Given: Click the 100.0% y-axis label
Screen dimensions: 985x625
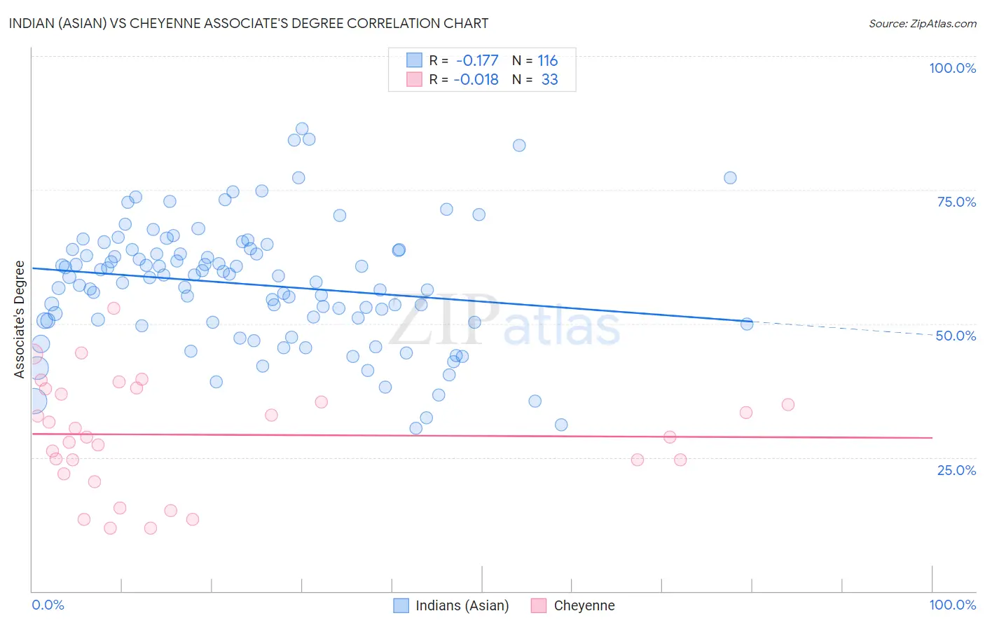Looking at the screenshot, I should [x=953, y=68].
